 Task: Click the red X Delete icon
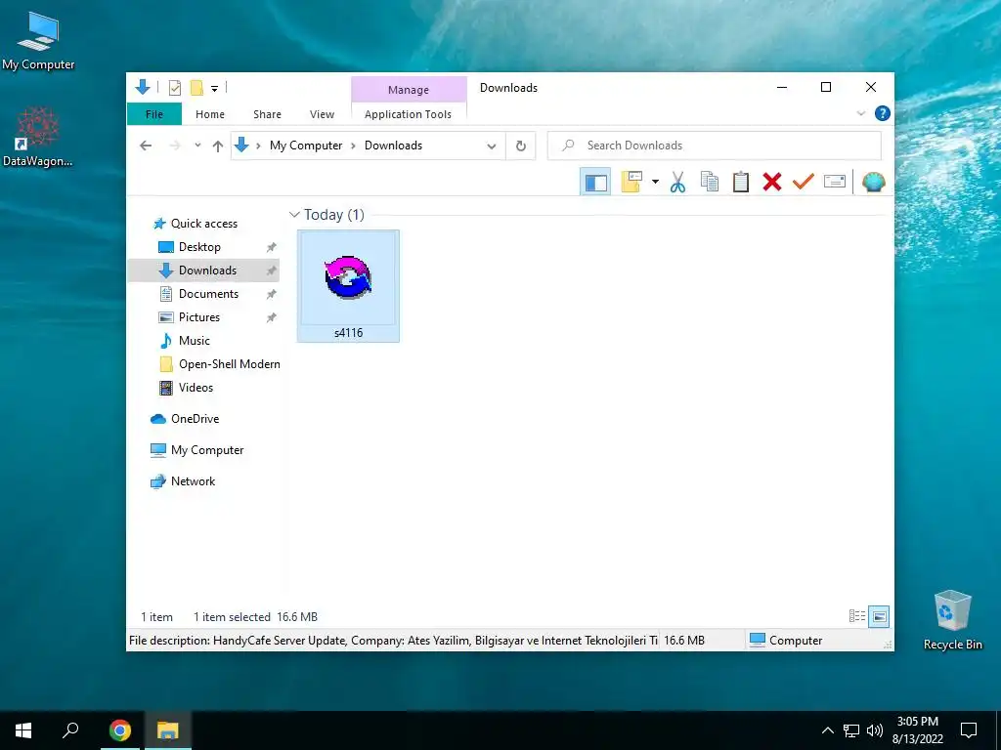point(772,183)
